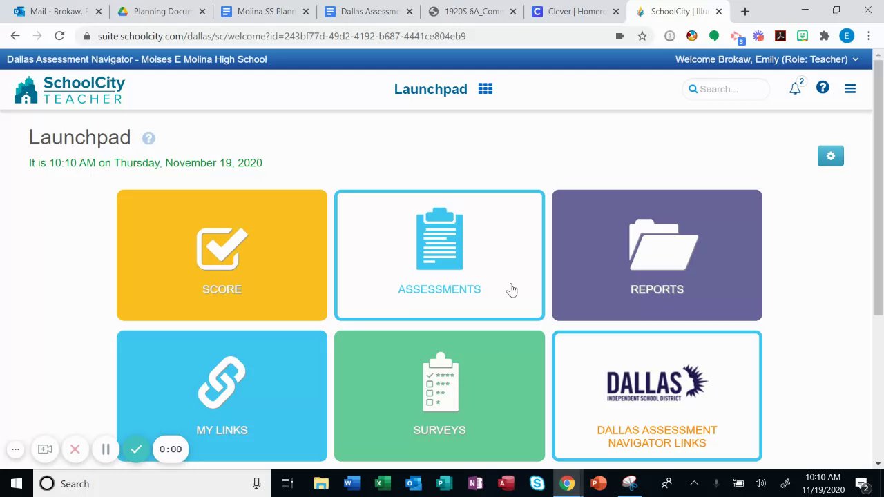Viewport: 884px width, 497px height.
Task: Cancel recording with the X button
Action: click(x=75, y=449)
